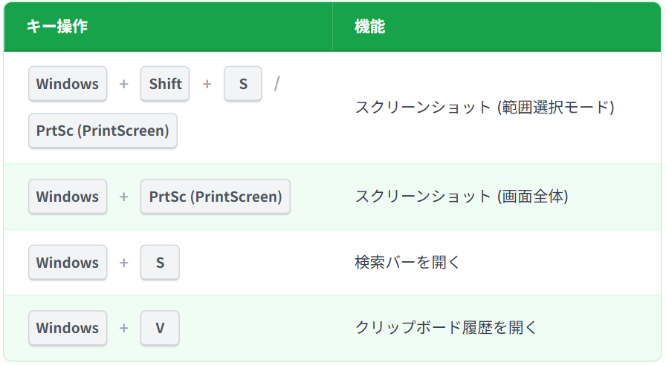The width and height of the screenshot is (666, 365).
Task: Click the plus sign between Shift and S
Action: [207, 84]
